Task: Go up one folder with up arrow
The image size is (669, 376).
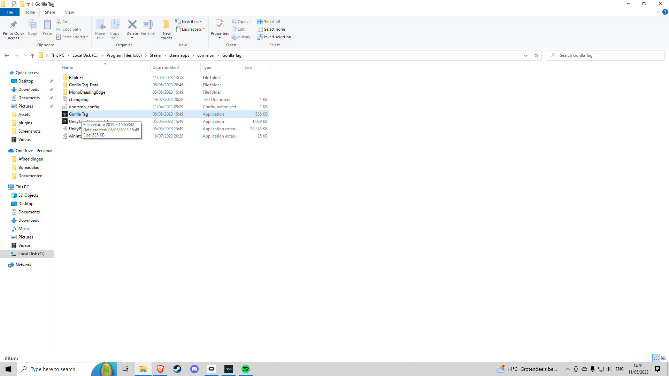Action: pyautogui.click(x=32, y=55)
